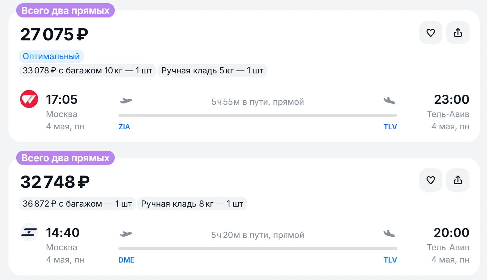Click the Ручная кладь 5 кг chip
The image size is (487, 280).
[x=212, y=70]
